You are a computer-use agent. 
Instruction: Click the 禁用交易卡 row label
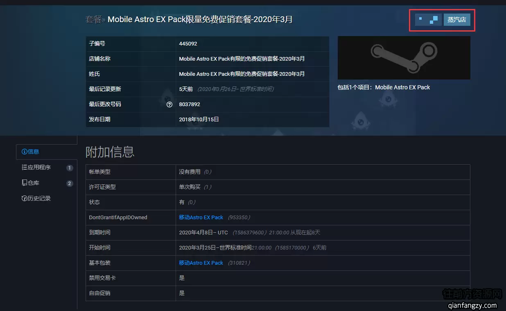tap(102, 278)
